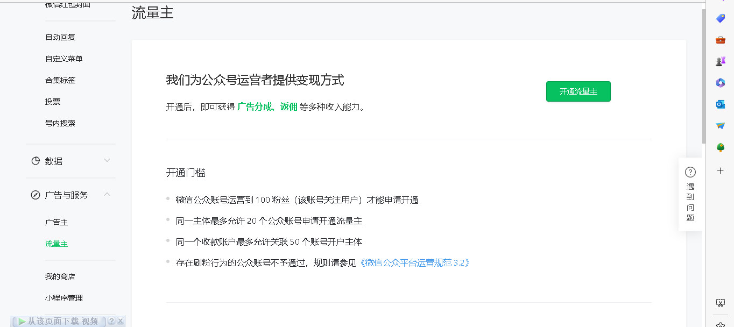The image size is (734, 327).
Task: Open the paper plane icon in browser sidebar
Action: [x=721, y=126]
